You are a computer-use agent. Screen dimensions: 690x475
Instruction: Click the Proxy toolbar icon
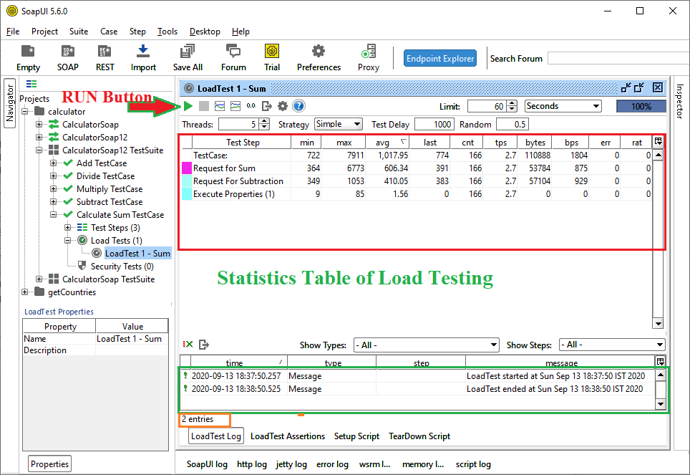(x=369, y=58)
